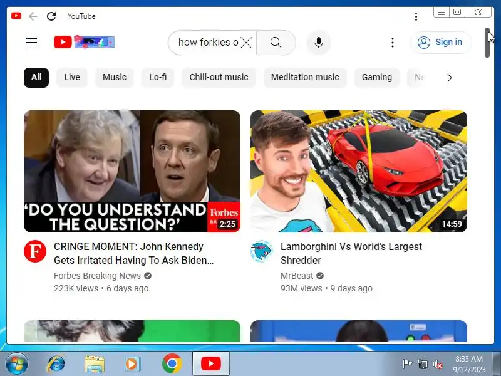Viewport: 501px width, 376px height.
Task: Open Lamborghini Vs World's Largest Shredder title
Action: (351, 253)
